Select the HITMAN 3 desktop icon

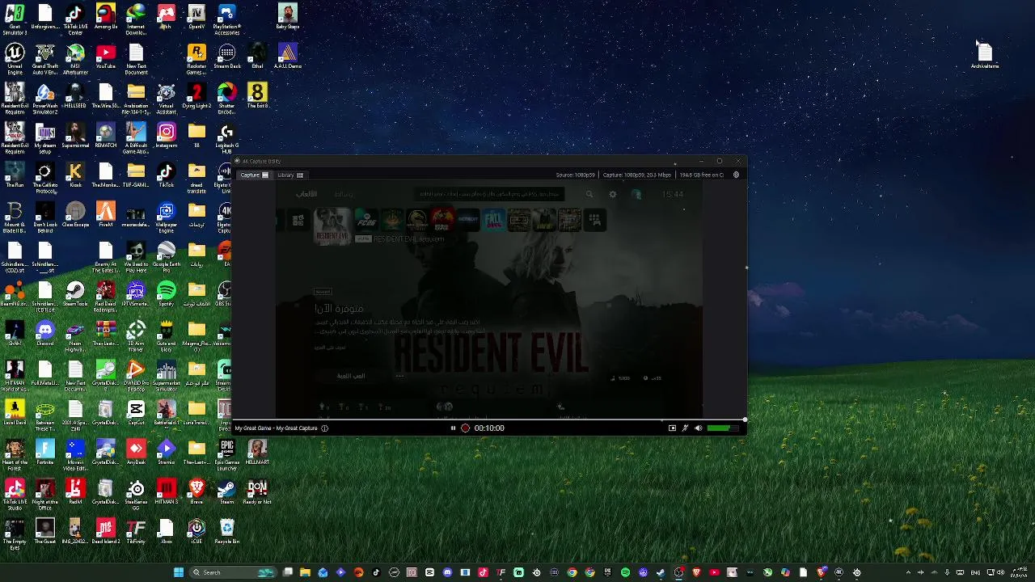coord(166,493)
